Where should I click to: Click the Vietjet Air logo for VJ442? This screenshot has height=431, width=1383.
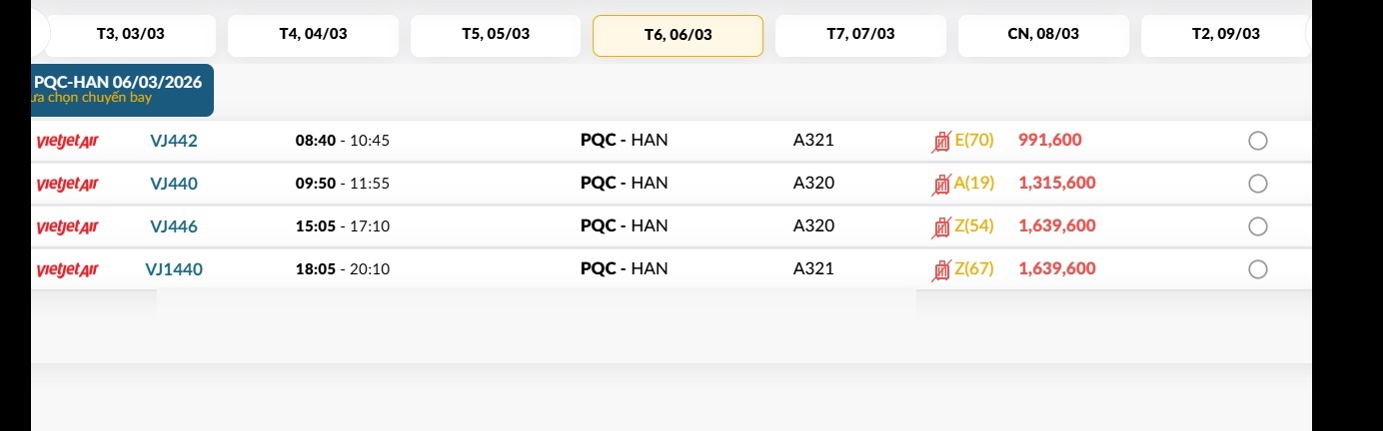click(x=67, y=141)
